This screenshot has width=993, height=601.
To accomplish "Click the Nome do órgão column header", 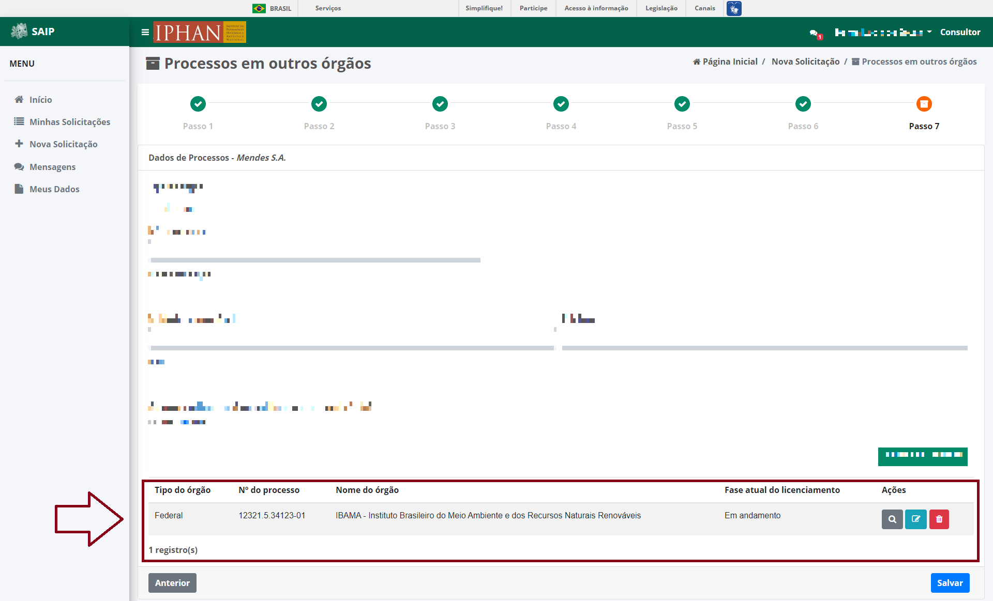I will click(367, 490).
